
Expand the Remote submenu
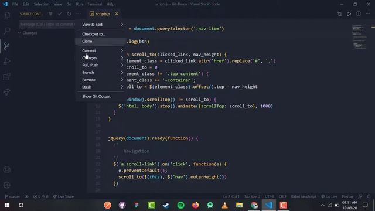click(x=101, y=80)
